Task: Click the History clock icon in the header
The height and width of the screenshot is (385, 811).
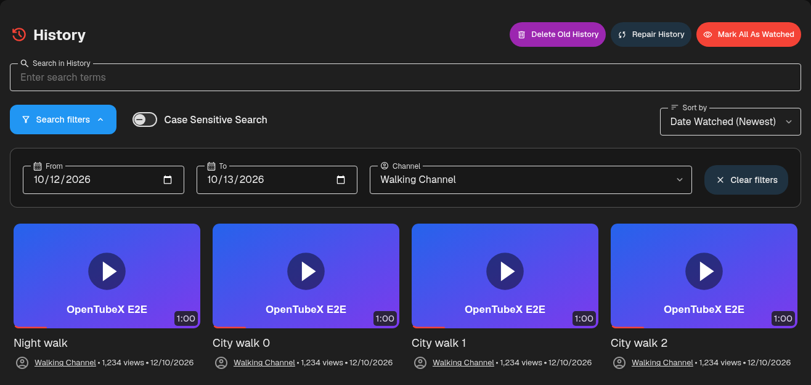Action: point(19,34)
